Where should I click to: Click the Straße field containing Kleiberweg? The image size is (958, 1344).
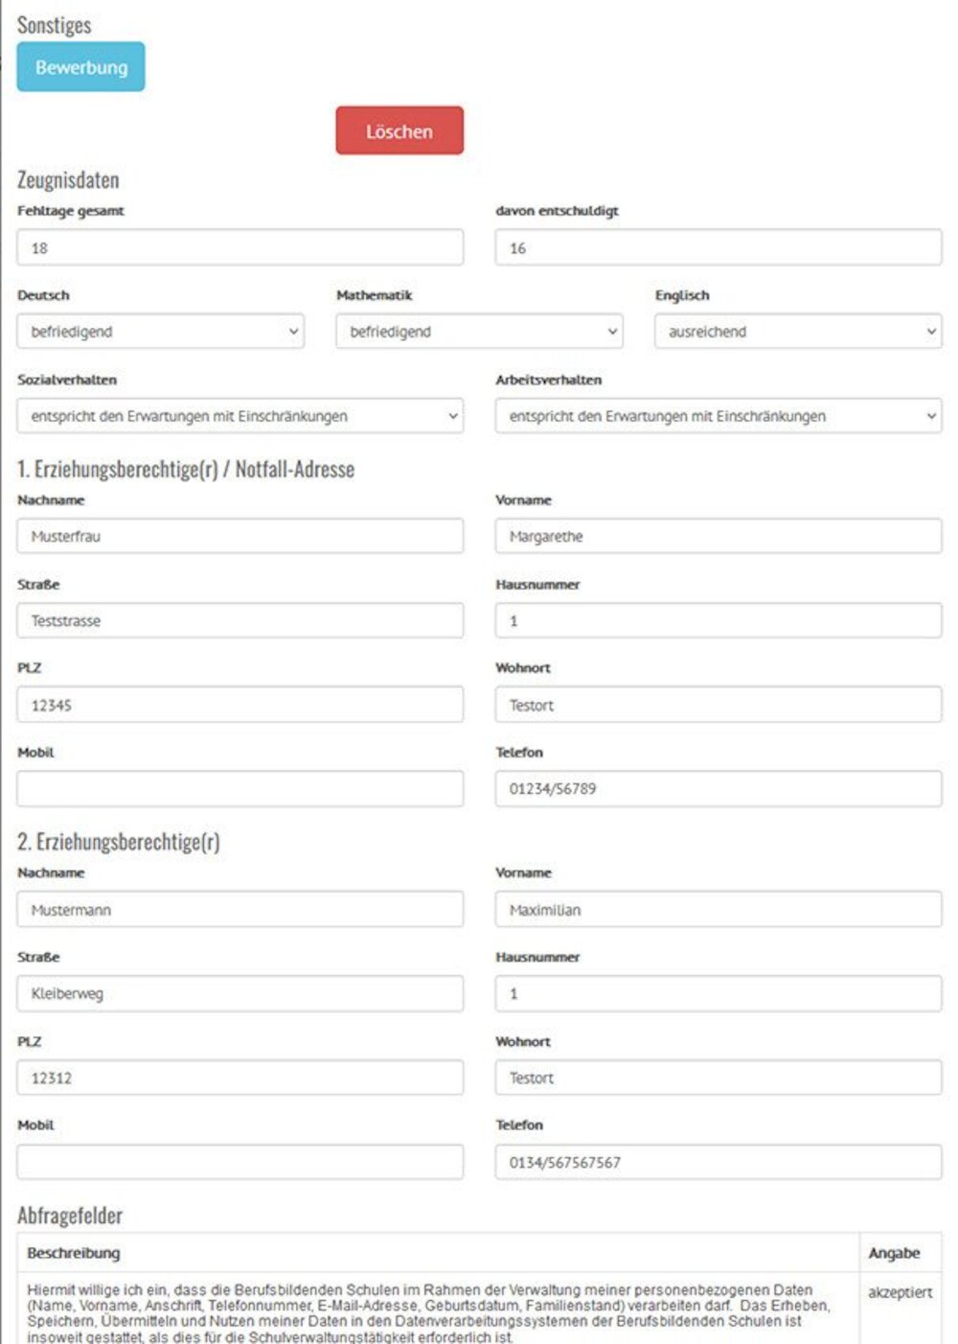tap(239, 993)
